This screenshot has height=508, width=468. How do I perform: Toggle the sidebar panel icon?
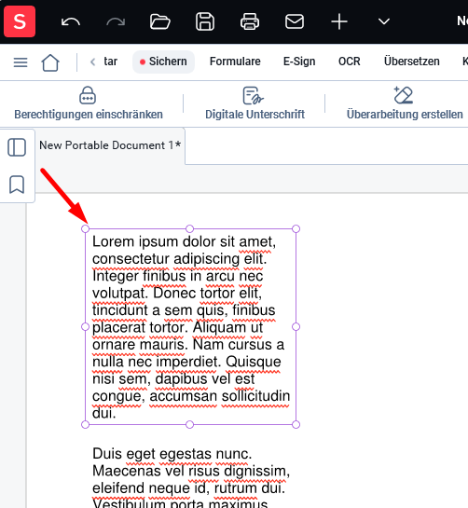(17, 147)
